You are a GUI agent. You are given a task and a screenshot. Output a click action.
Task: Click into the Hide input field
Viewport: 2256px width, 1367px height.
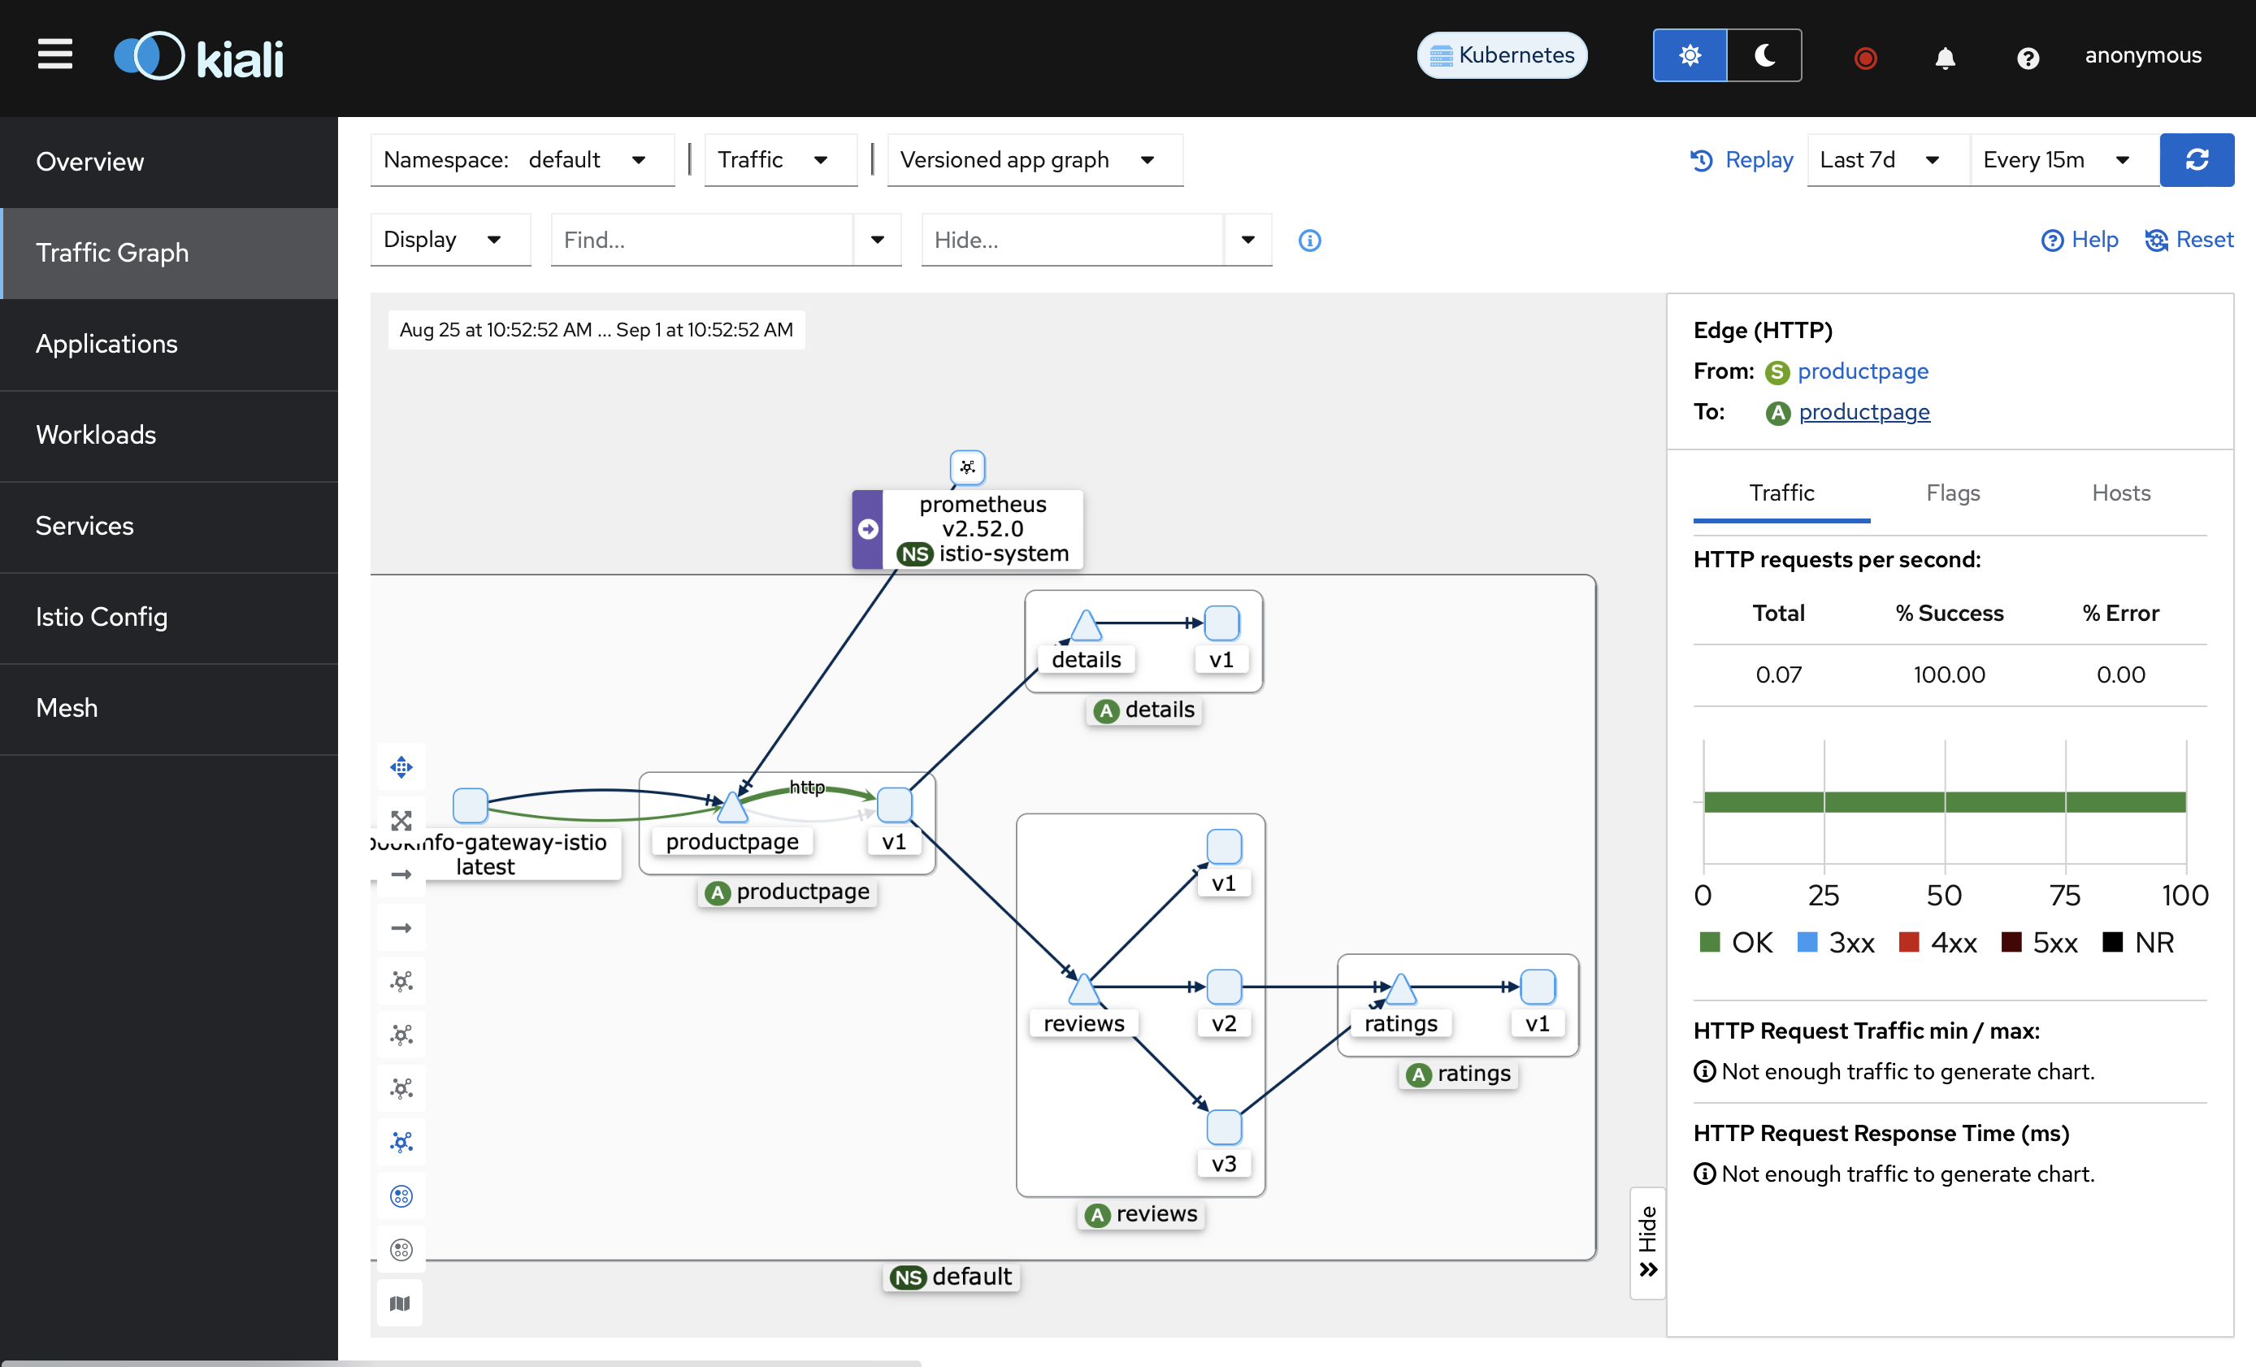point(1072,240)
